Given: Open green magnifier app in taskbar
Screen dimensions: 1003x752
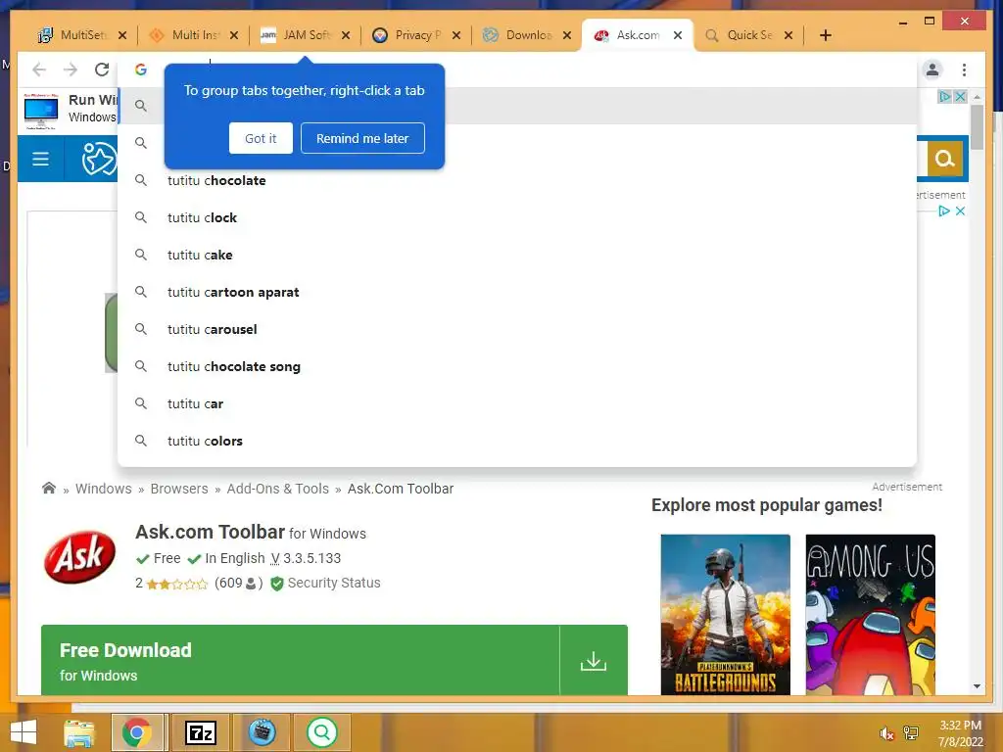Looking at the screenshot, I should click(322, 732).
